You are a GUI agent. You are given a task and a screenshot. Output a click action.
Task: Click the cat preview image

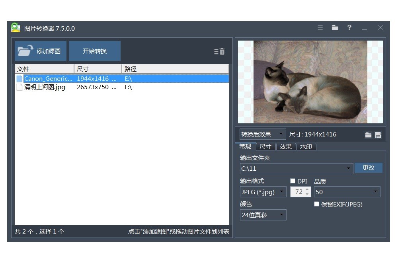point(310,82)
